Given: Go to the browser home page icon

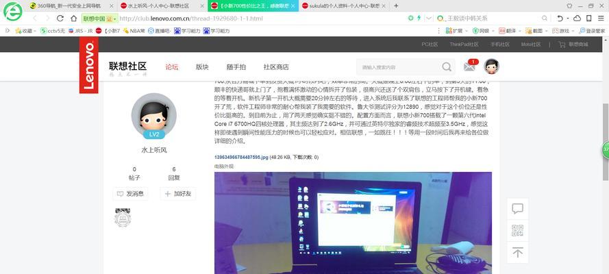Looking at the screenshot, I should 73,18.
